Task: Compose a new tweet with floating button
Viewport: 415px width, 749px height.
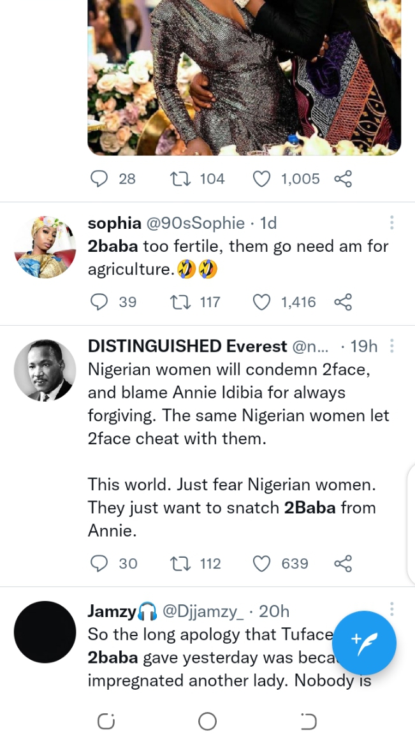Action: point(364,643)
